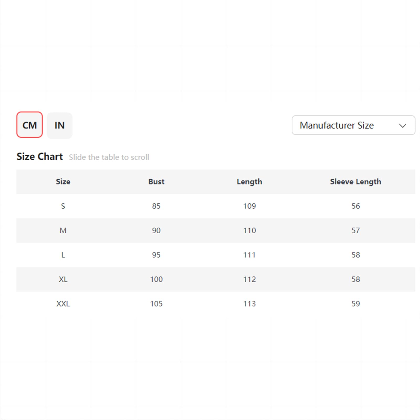
Task: Click the Size column header
Action: pyautogui.click(x=63, y=182)
